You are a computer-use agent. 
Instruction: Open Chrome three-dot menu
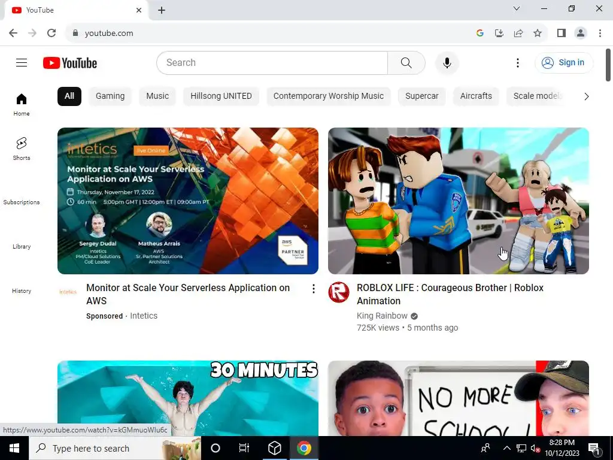[x=600, y=33]
